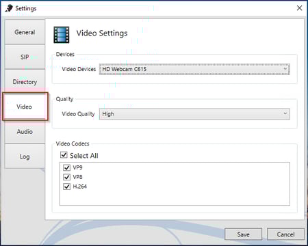Click the Cancel button

pyautogui.click(x=285, y=234)
